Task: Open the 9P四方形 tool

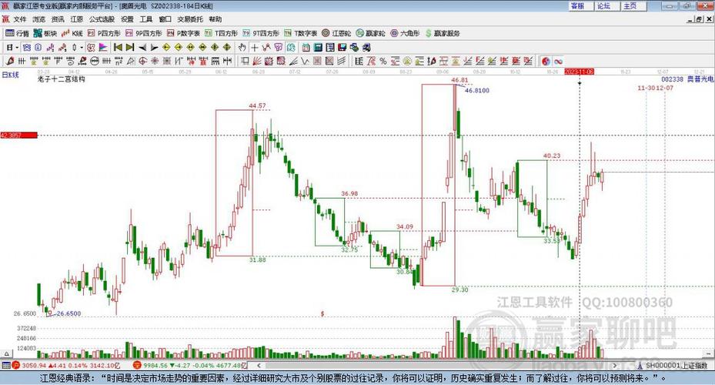Action: (x=143, y=33)
